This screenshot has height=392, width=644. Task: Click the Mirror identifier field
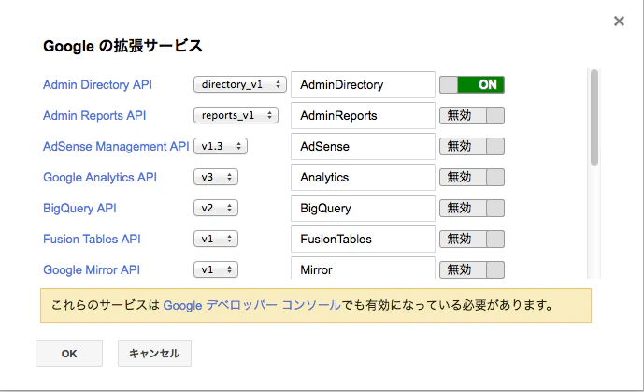363,268
